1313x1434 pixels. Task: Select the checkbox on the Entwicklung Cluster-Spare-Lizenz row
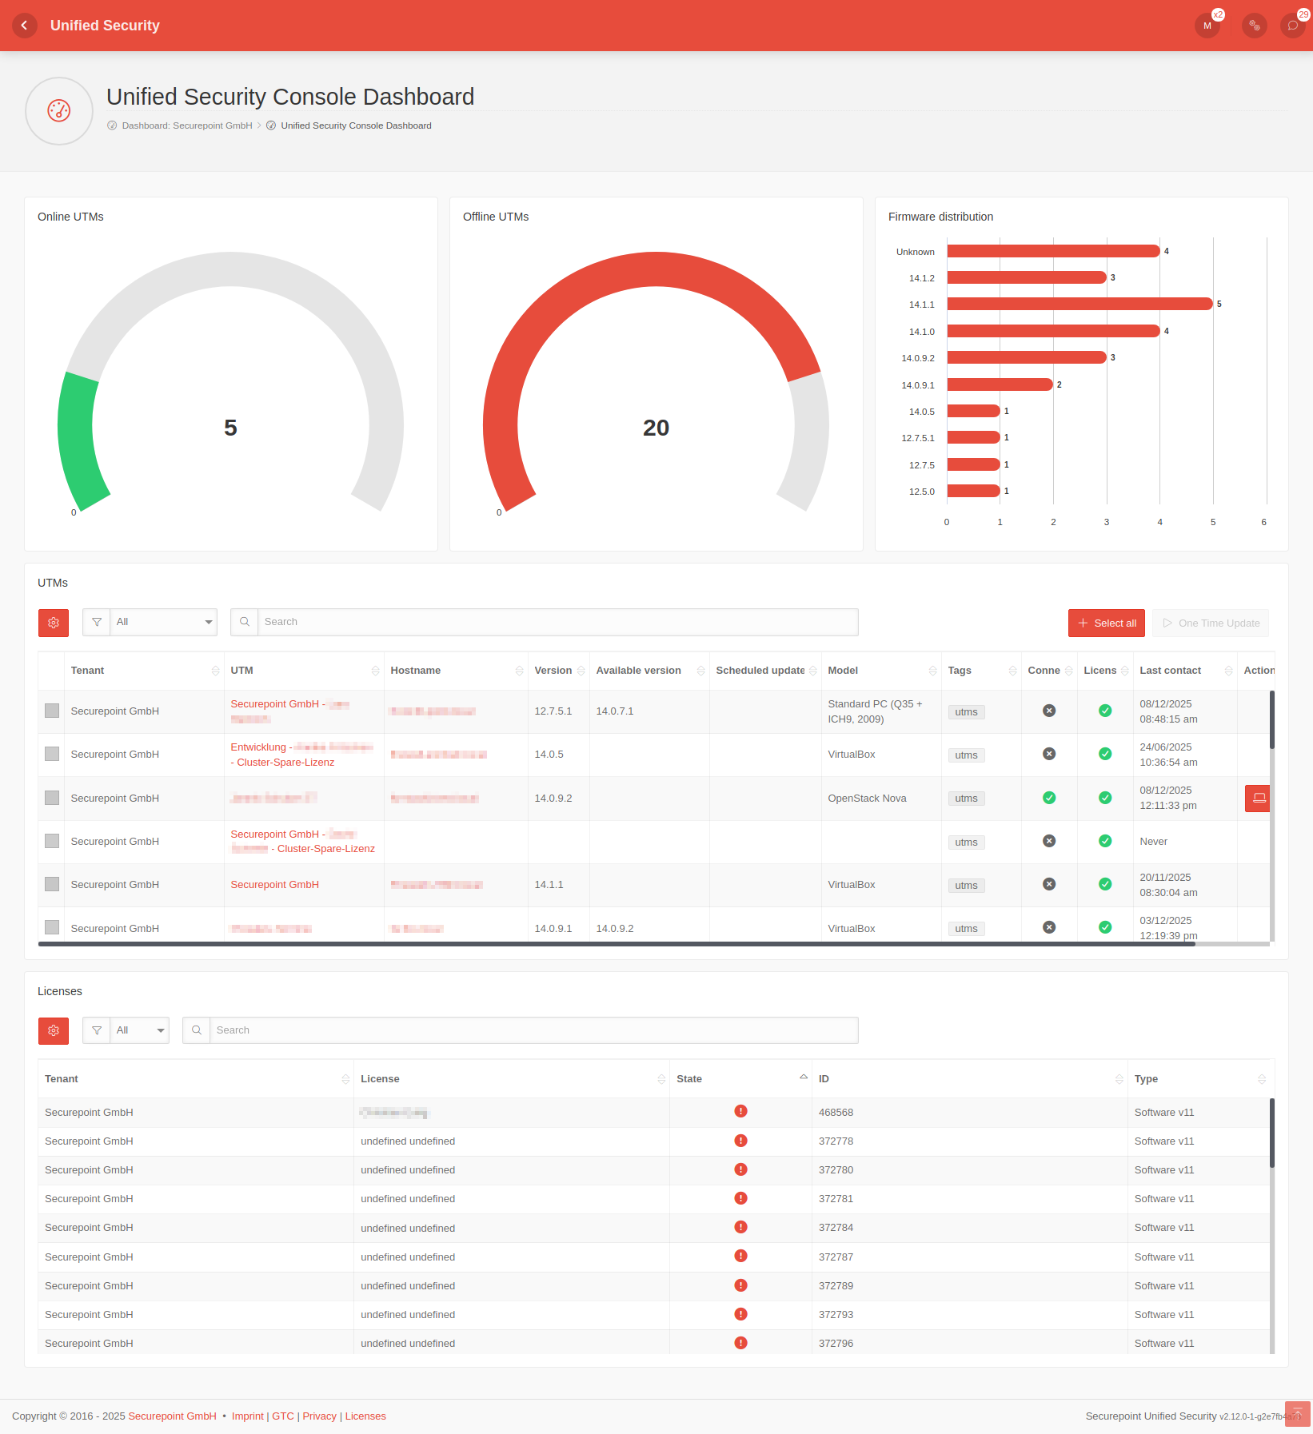pyautogui.click(x=51, y=753)
